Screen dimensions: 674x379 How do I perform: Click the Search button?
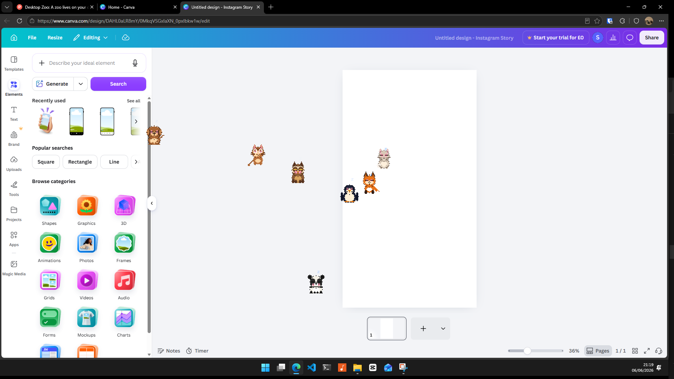point(118,84)
